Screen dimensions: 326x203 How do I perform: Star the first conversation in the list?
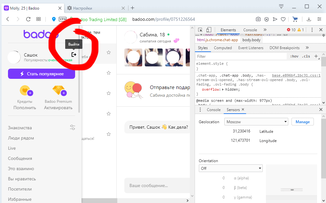click(x=109, y=52)
